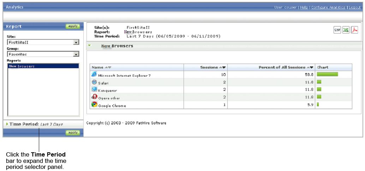Click the Internet Explorer 7 browser icon

pos(94,75)
